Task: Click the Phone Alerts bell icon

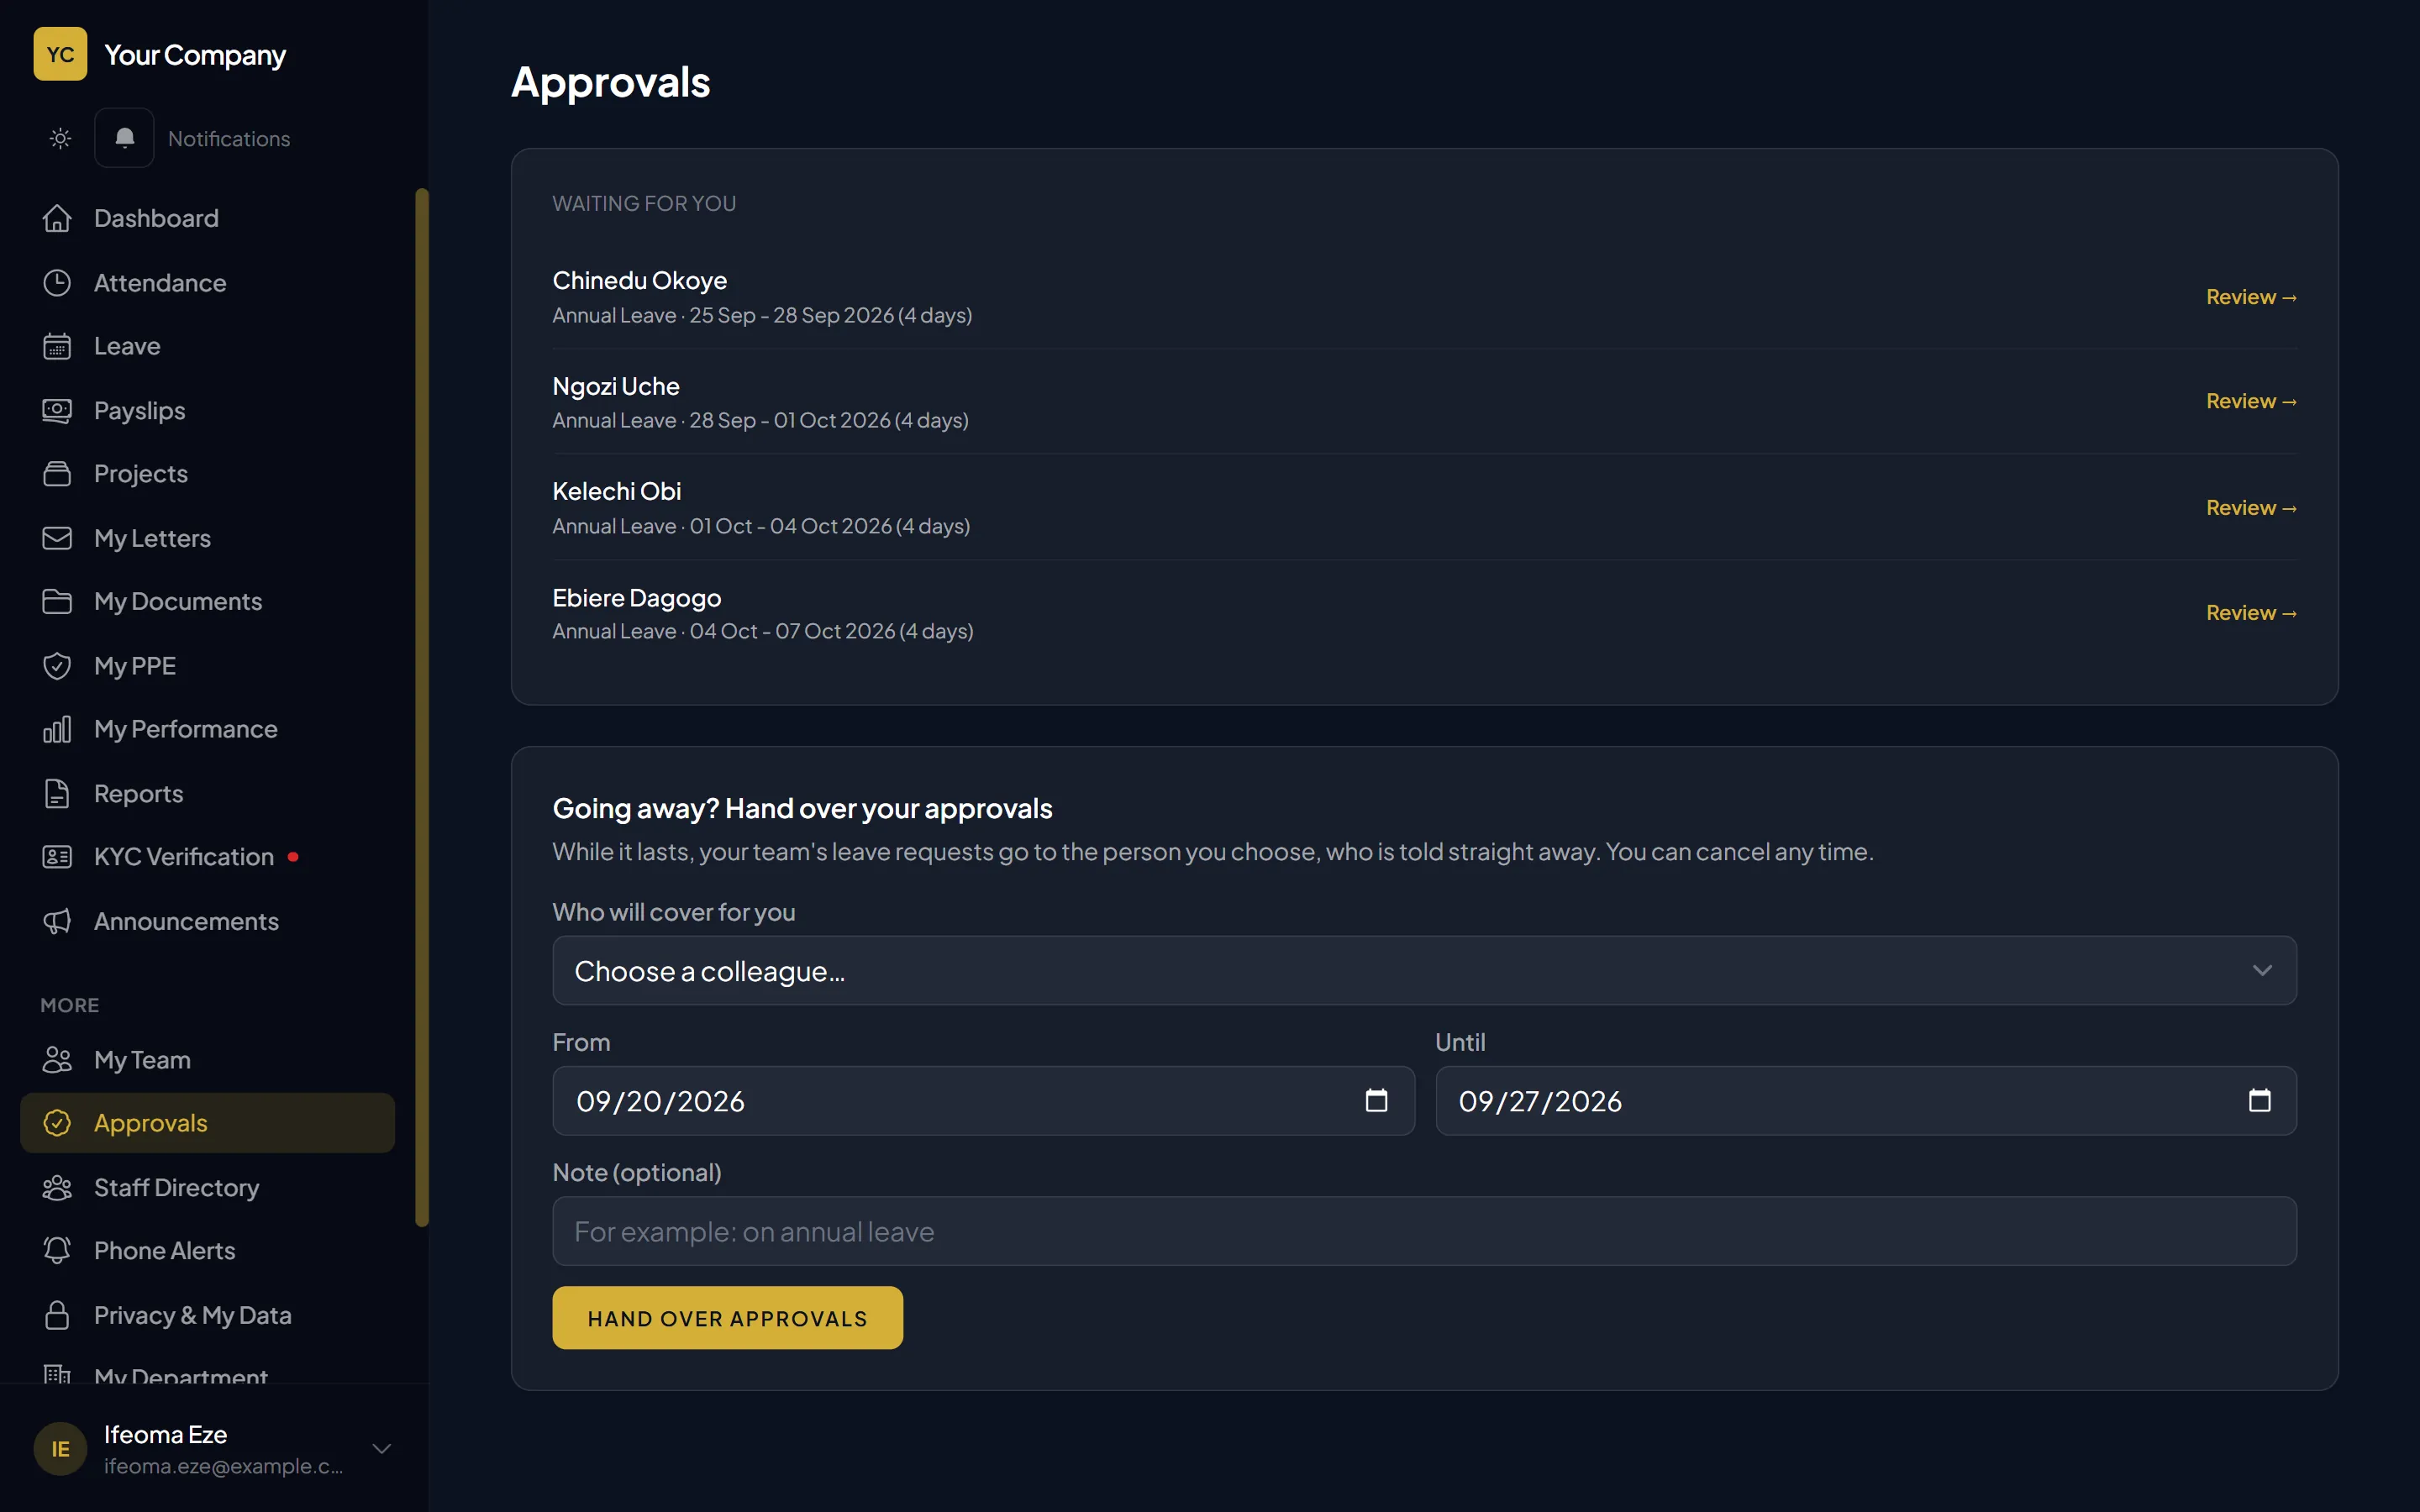Action: click(x=57, y=1250)
